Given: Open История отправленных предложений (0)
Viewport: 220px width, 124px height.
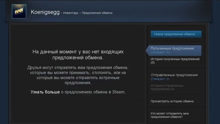Looking at the screenshot, I should click(167, 87).
